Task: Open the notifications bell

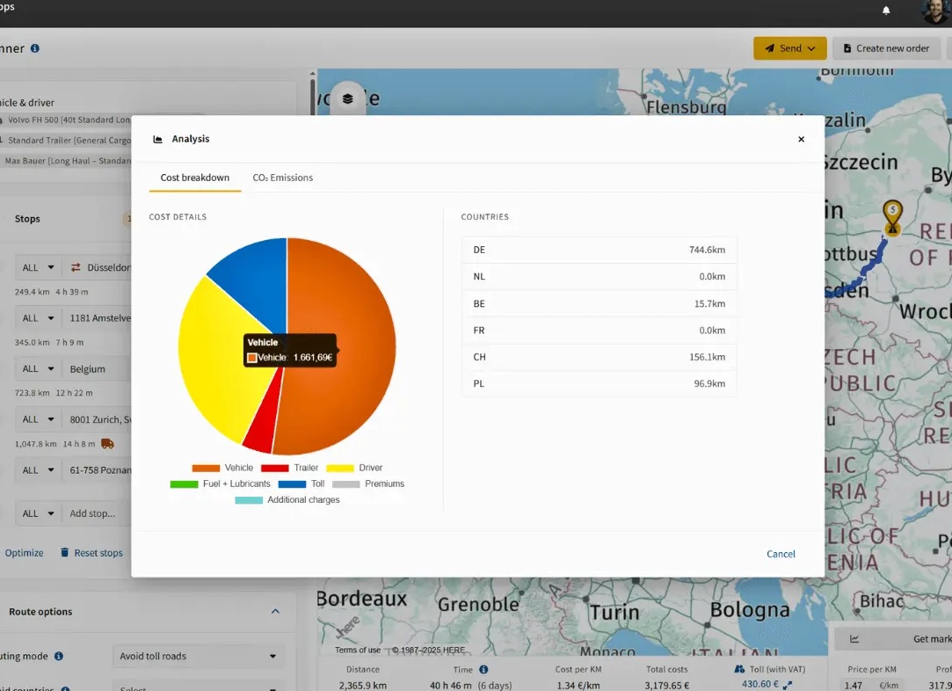Action: click(x=886, y=11)
